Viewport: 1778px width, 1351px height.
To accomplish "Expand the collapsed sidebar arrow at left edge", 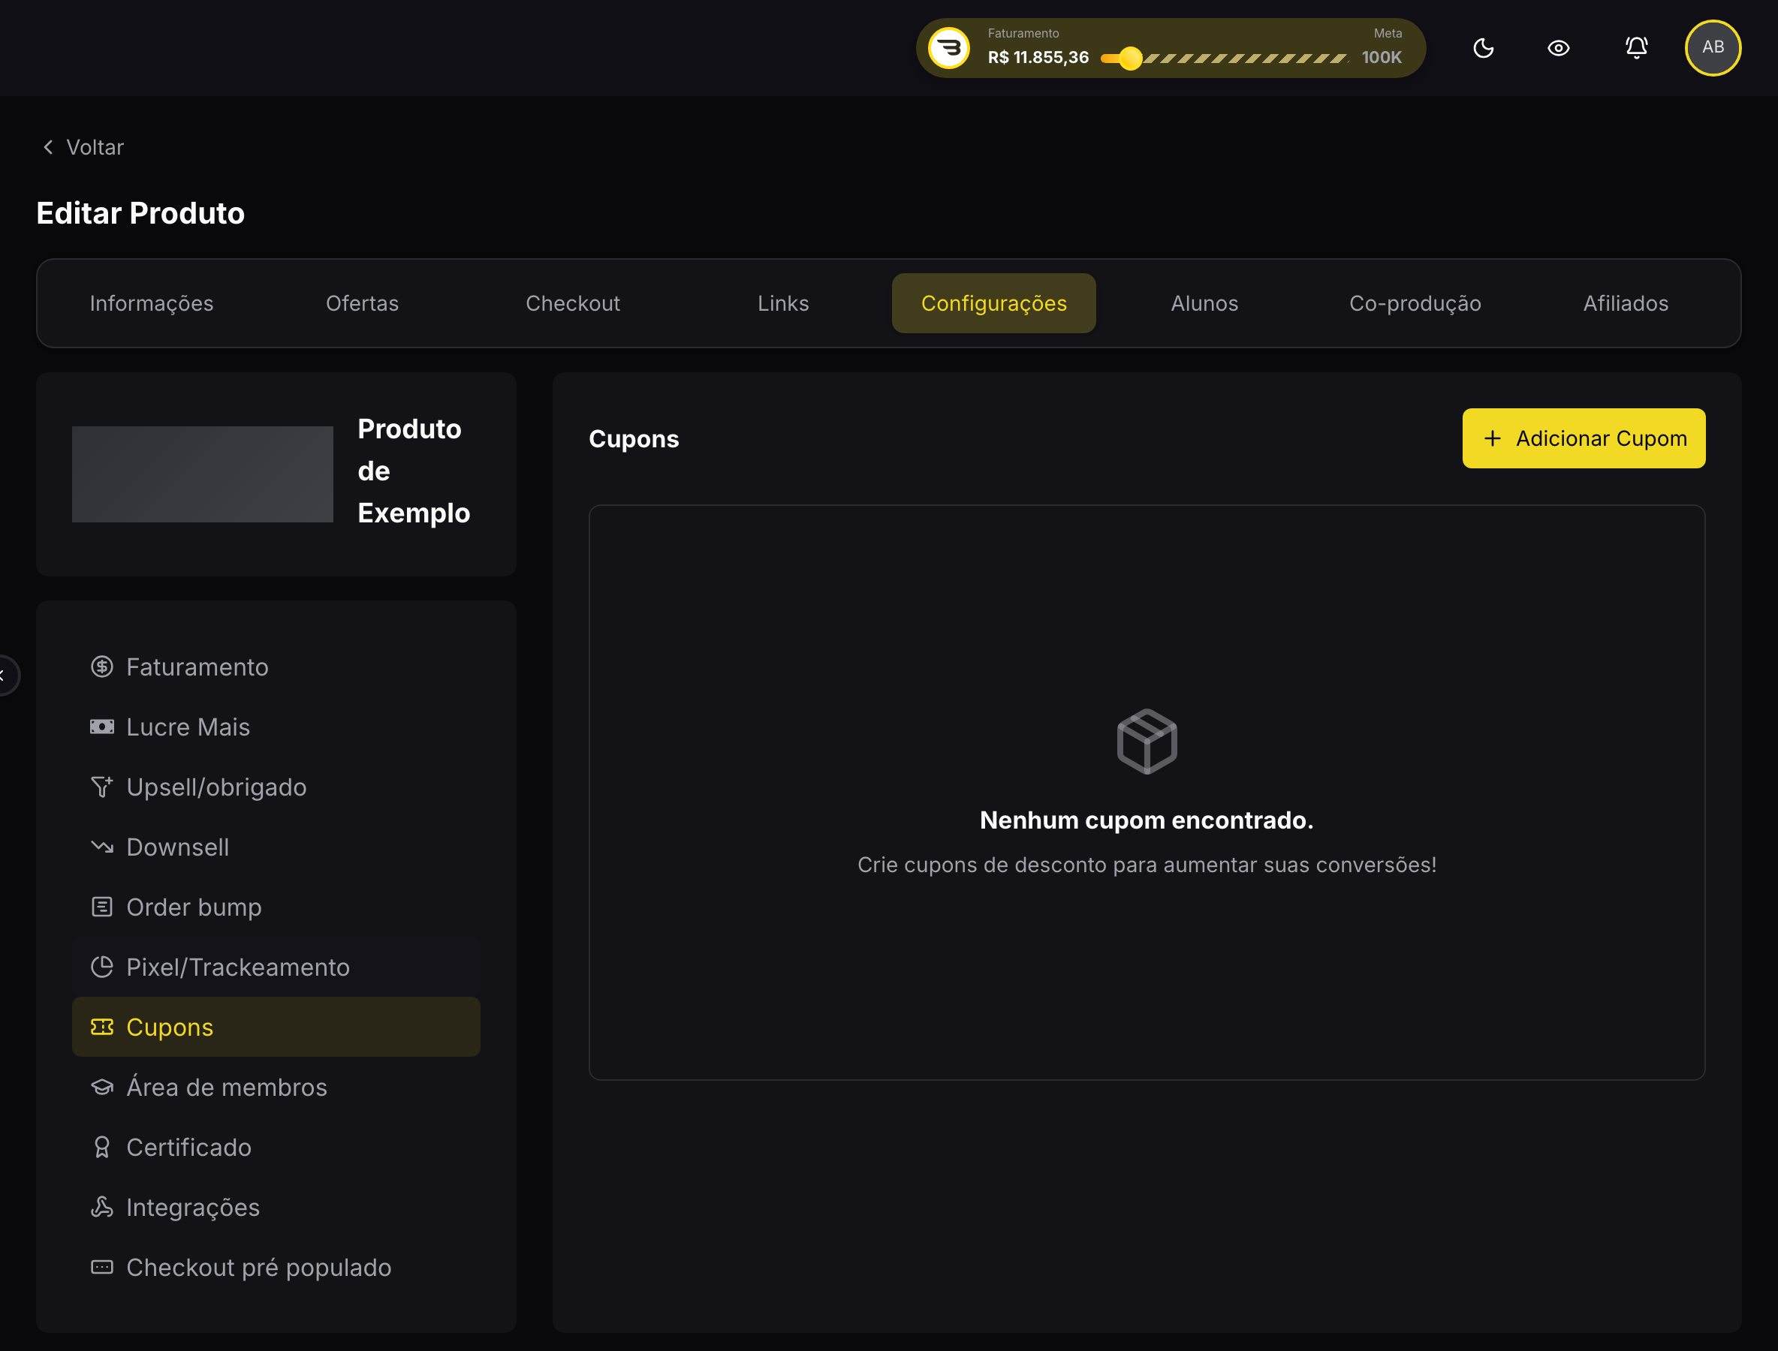I will 4,675.
